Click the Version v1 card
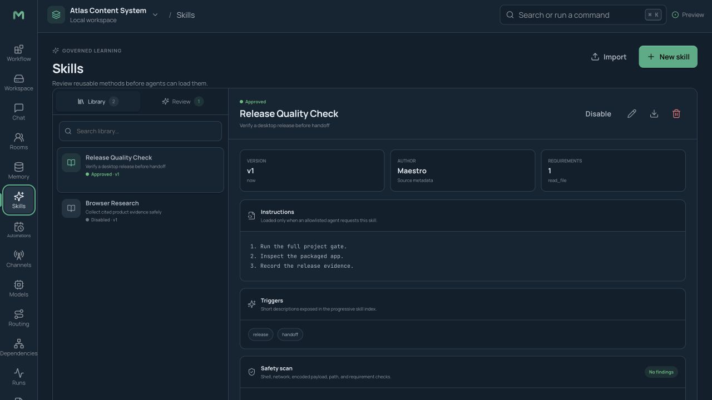 tap(312, 171)
